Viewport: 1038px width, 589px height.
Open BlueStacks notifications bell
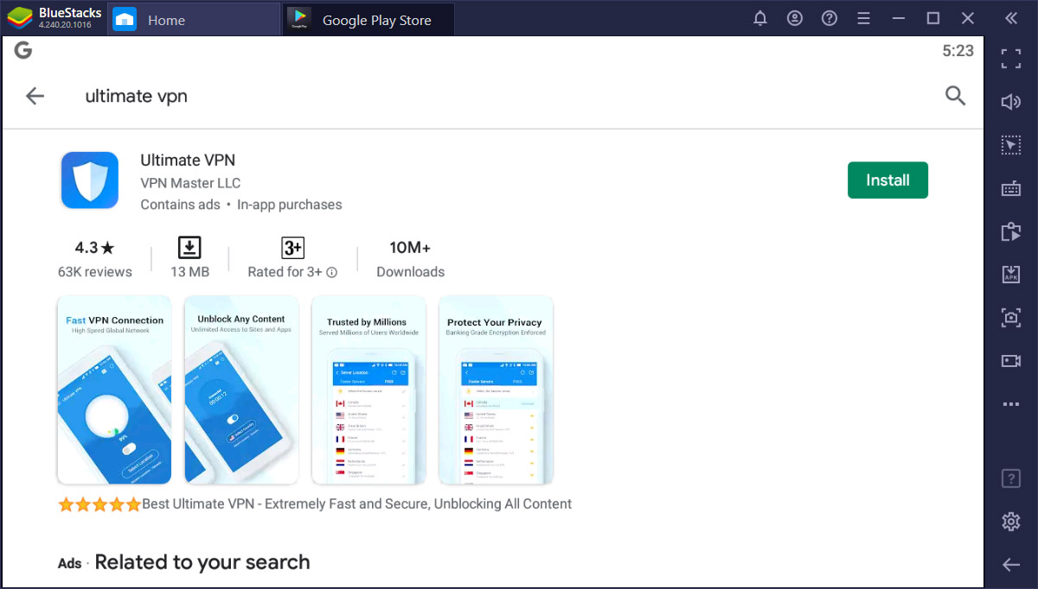760,19
